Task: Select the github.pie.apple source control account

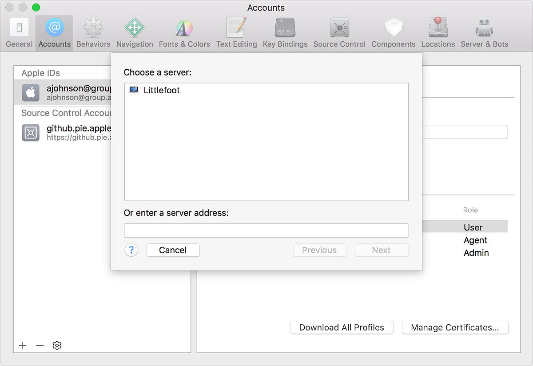Action: 63,132
